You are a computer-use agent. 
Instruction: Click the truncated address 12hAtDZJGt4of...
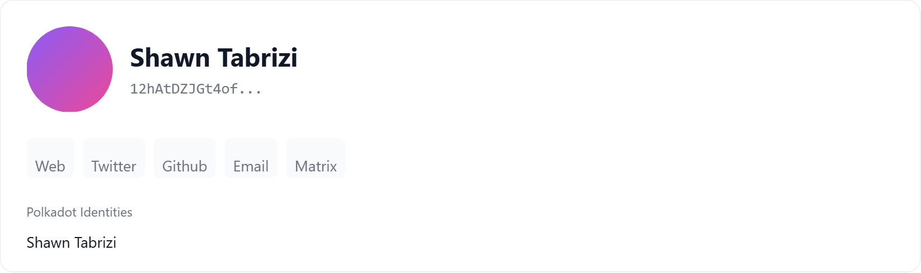click(196, 89)
